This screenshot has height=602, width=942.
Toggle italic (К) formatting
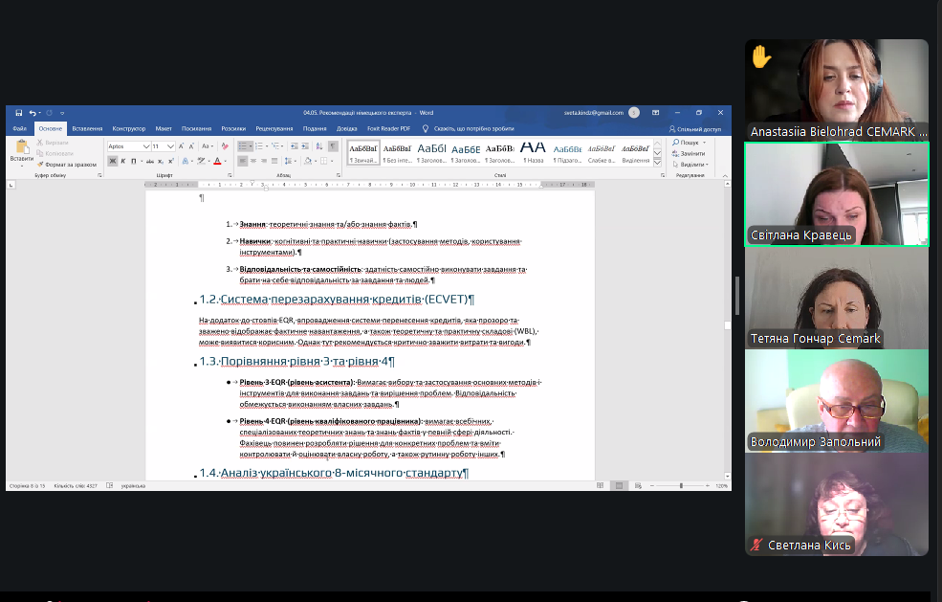(122, 161)
